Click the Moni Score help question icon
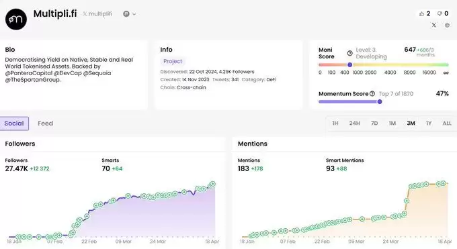The height and width of the screenshot is (249, 457). tap(349, 53)
